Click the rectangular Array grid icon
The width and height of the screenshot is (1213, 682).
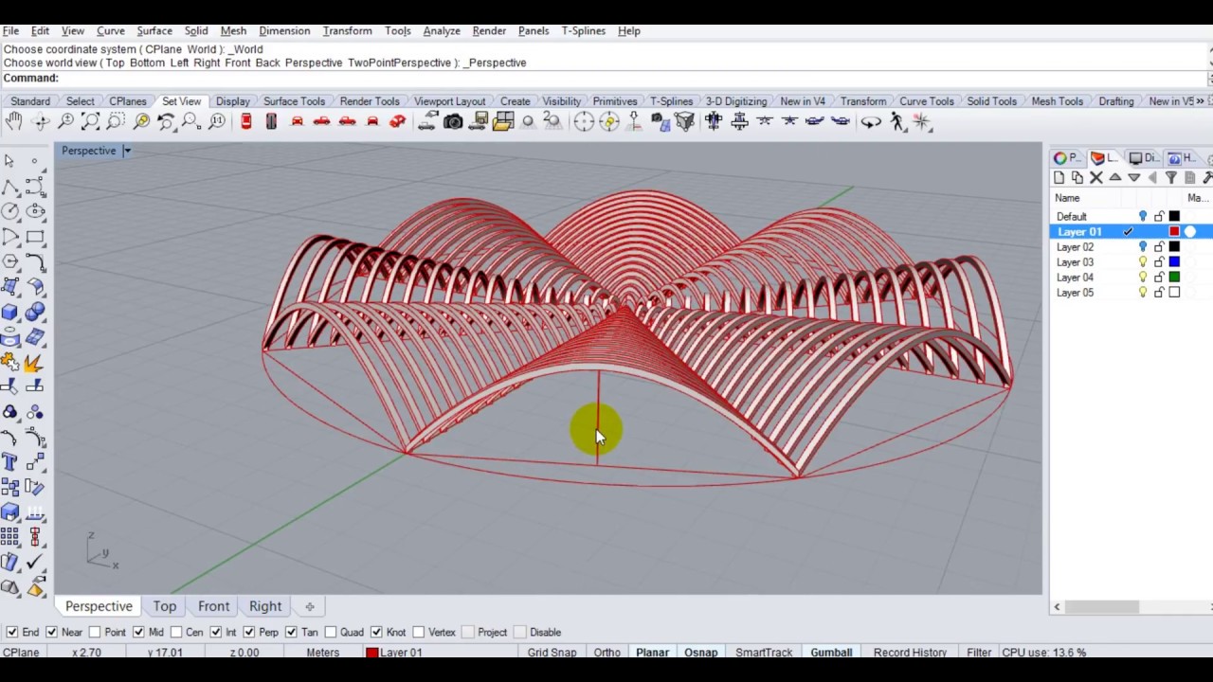9,538
